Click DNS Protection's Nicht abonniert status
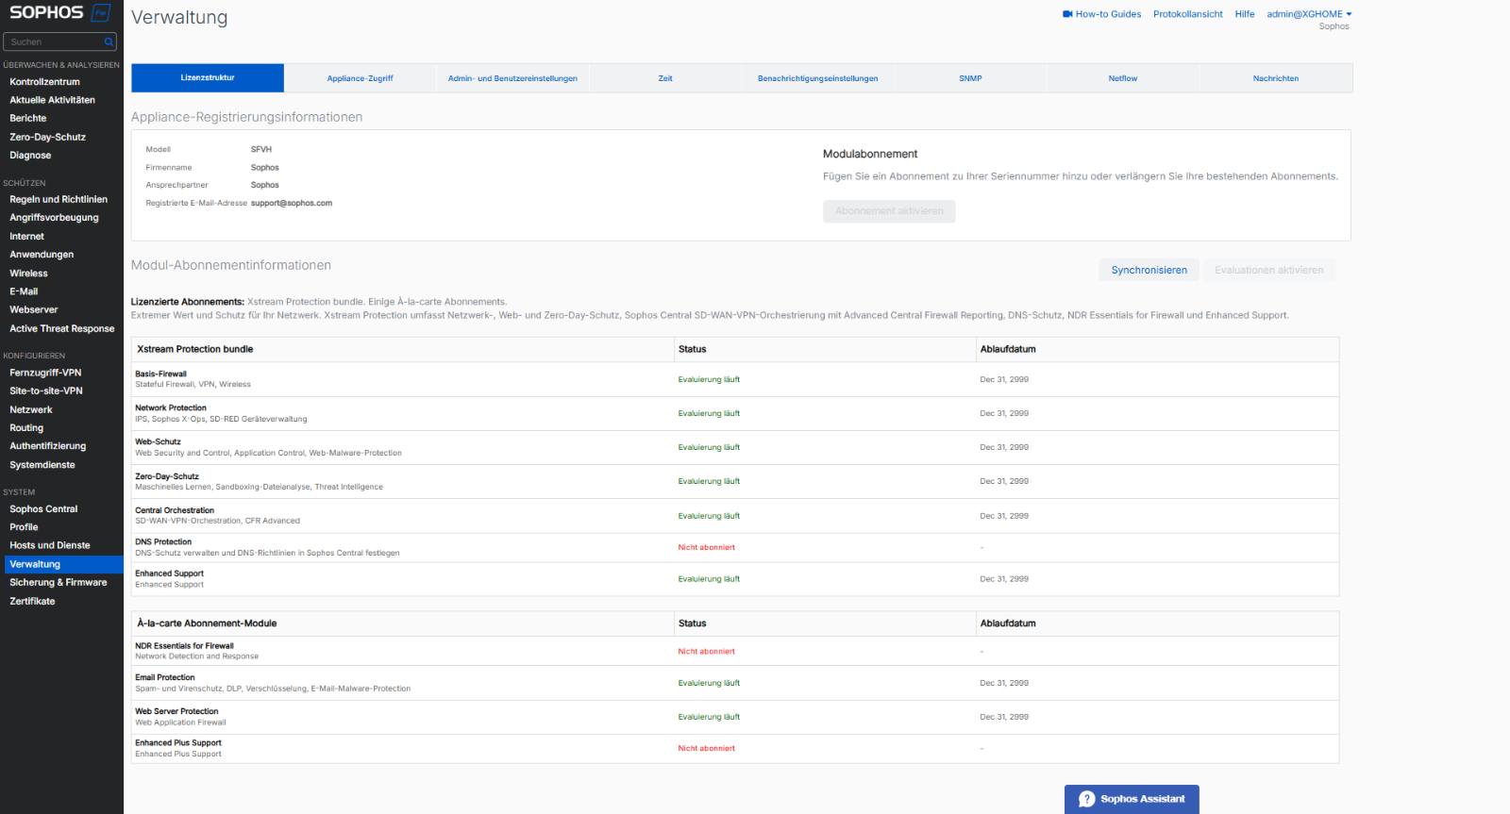Viewport: 1510px width, 814px height. click(x=706, y=547)
